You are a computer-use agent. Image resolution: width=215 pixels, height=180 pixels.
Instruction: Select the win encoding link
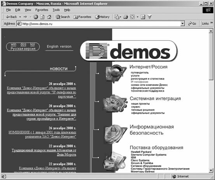tap(14, 44)
